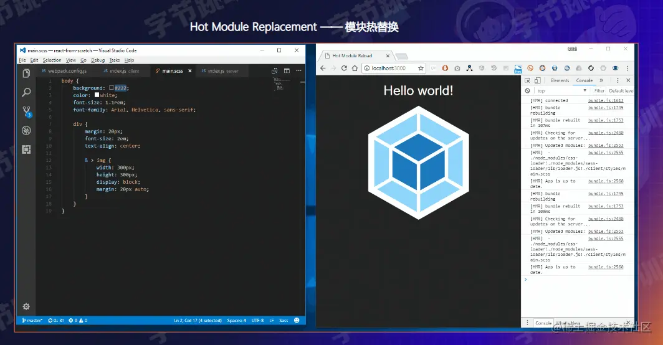Click the feedback smiley in the status bar
Image resolution: width=663 pixels, height=345 pixels.
[297, 321]
